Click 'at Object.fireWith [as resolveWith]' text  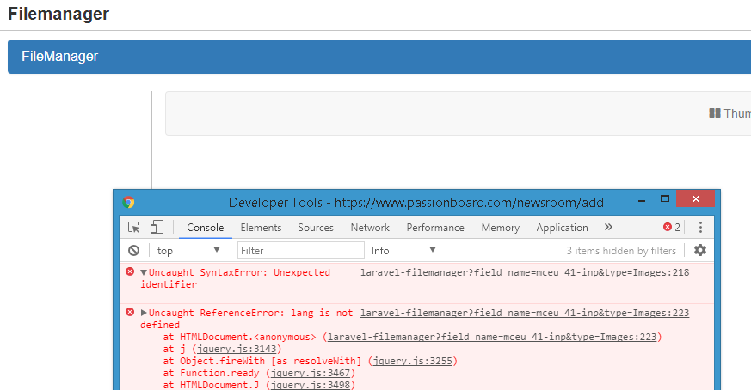click(x=262, y=361)
